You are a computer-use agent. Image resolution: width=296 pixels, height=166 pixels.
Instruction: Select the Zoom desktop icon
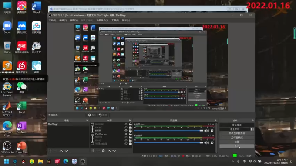7,27
